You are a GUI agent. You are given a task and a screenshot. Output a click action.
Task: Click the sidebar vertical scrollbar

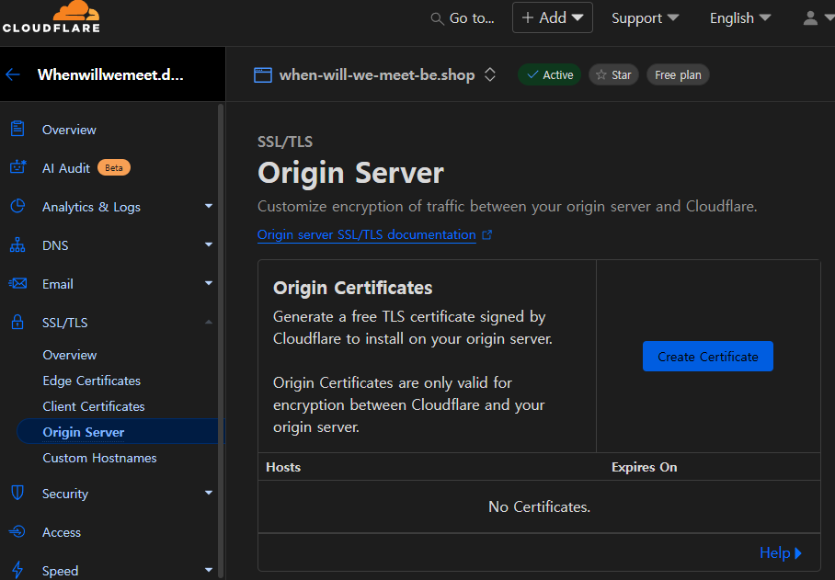pyautogui.click(x=221, y=340)
